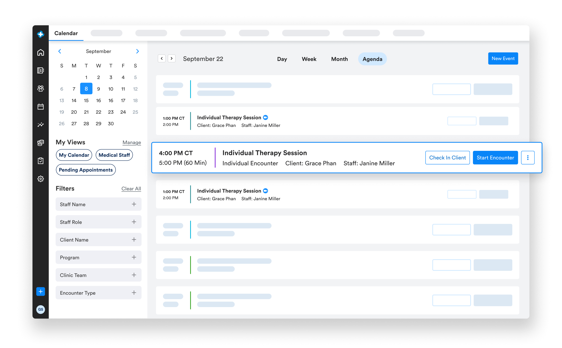Switch to the Week view tab
The image size is (562, 348).
pyautogui.click(x=309, y=59)
